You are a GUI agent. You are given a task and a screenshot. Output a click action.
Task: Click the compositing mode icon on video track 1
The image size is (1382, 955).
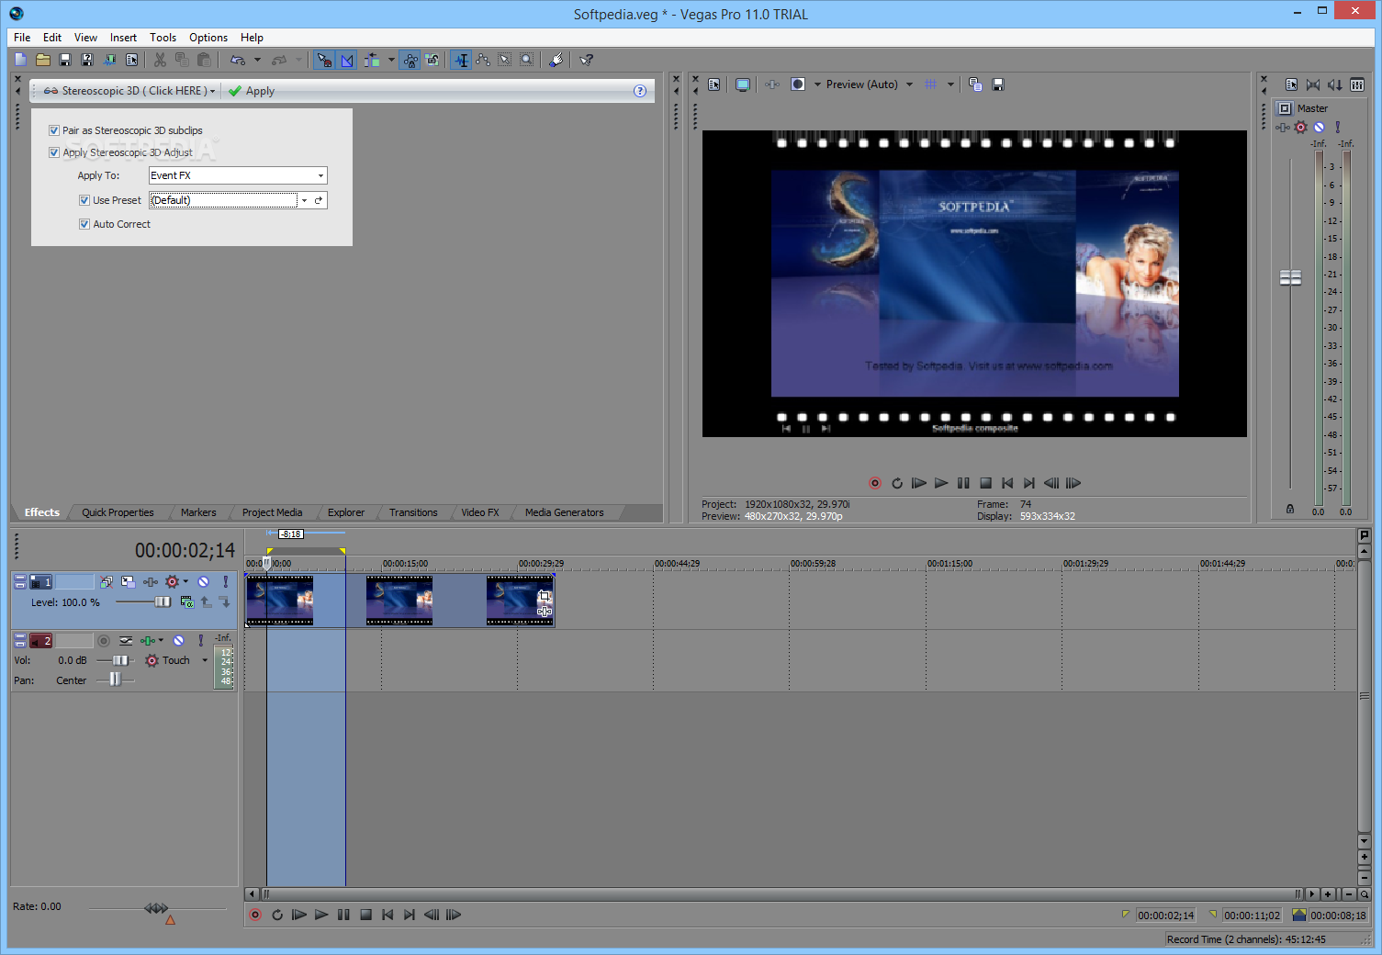click(186, 602)
